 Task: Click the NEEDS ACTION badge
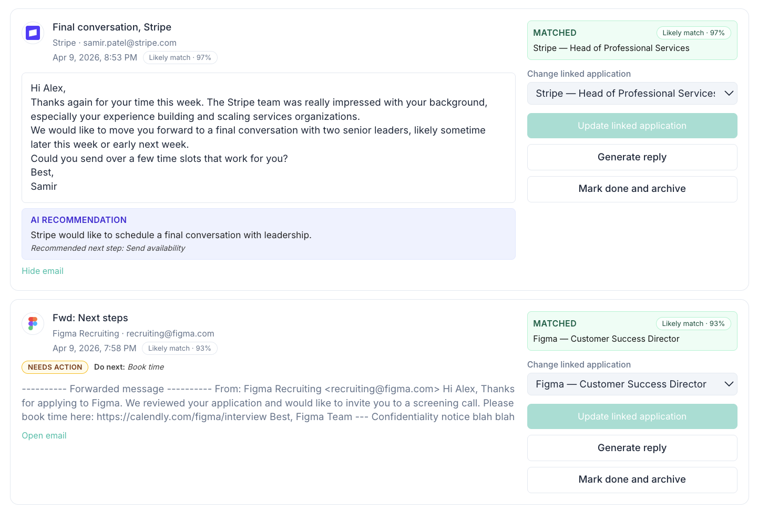55,366
